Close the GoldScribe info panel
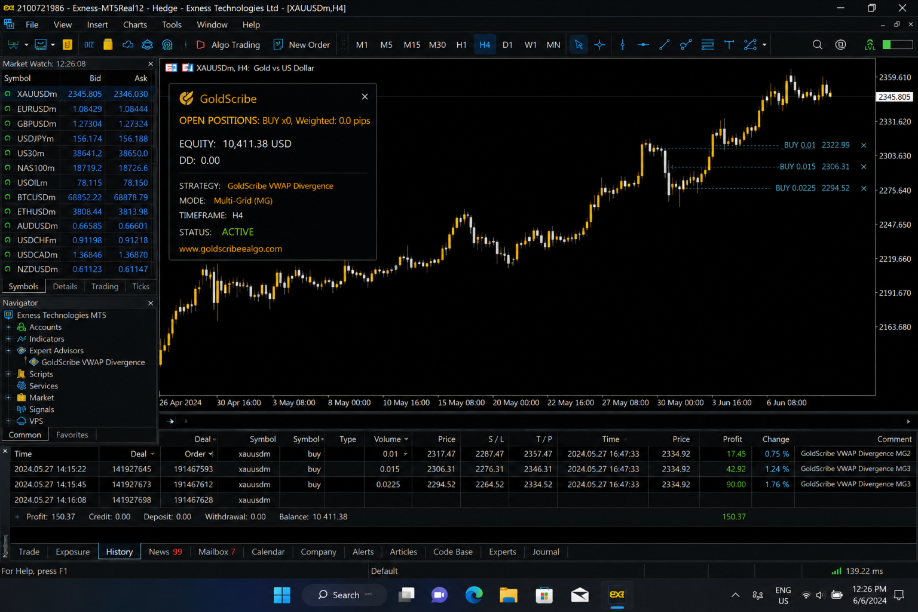918x612 pixels. coord(365,97)
